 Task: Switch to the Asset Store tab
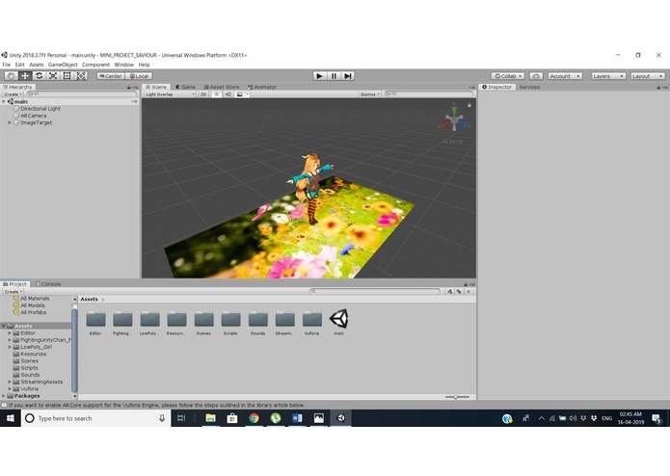[222, 87]
